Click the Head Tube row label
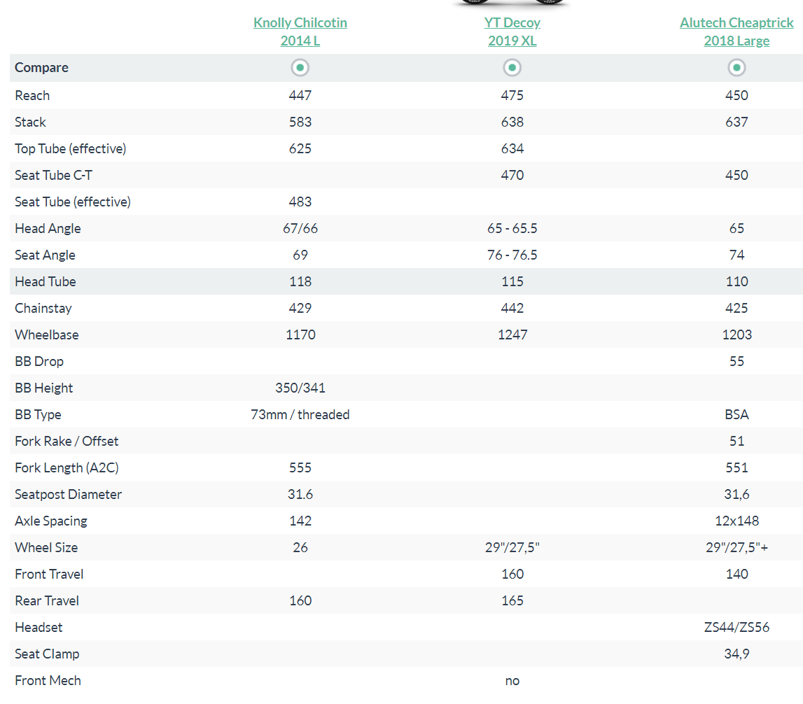Viewport: 803px width, 704px height. [46, 281]
